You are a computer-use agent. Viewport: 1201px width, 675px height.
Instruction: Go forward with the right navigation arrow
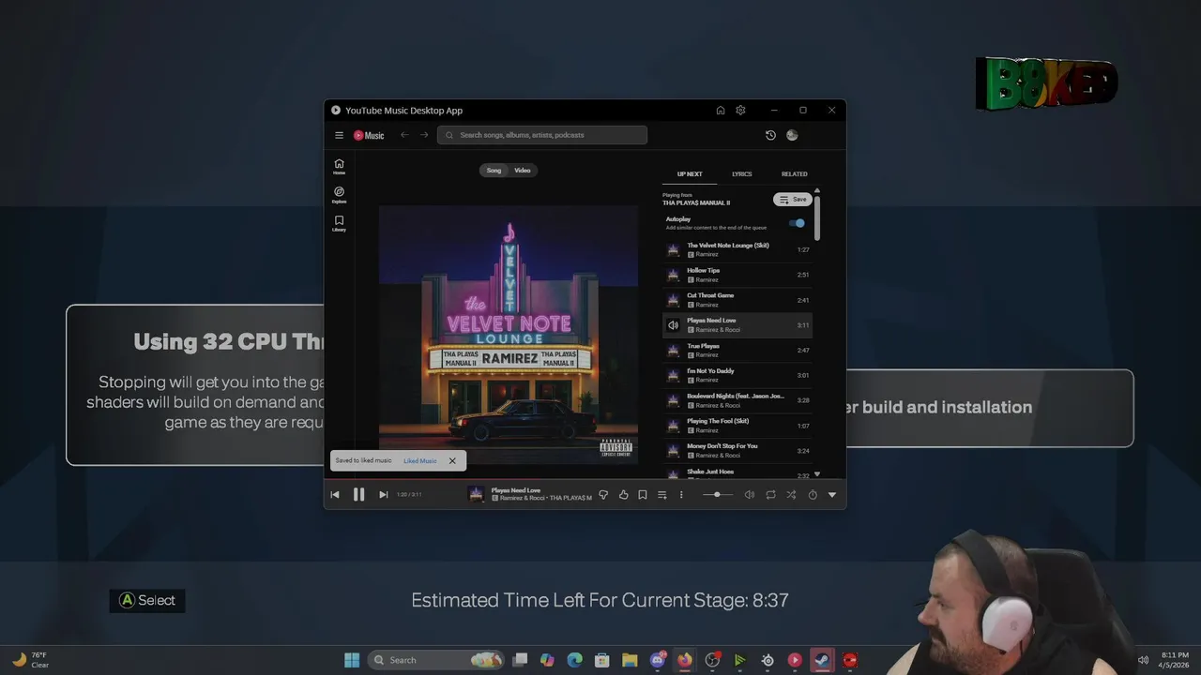pyautogui.click(x=424, y=135)
